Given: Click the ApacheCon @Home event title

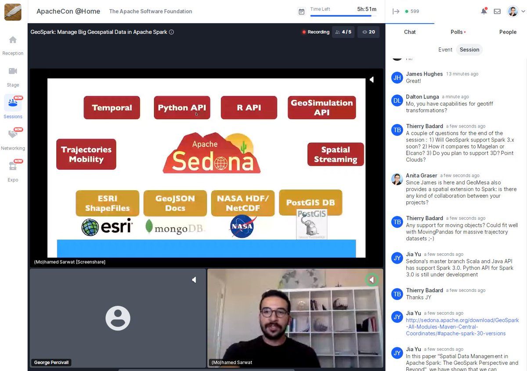Looking at the screenshot, I should pos(68,11).
